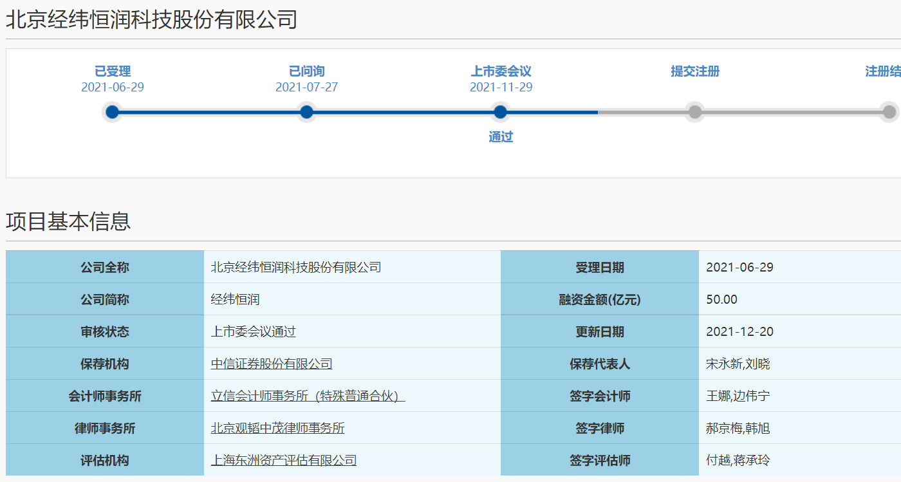Click the 已问询 stage progress dot
This screenshot has width=901, height=482.
[306, 112]
